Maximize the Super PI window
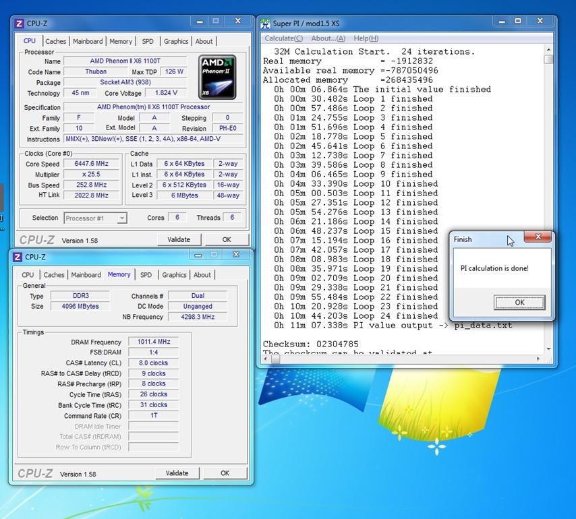This screenshot has height=519, width=576. 518,22
